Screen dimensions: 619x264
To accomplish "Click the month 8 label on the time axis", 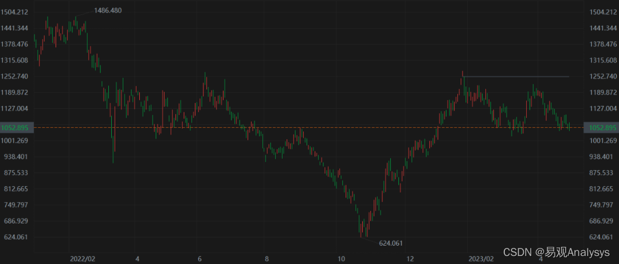I will 267,259.
